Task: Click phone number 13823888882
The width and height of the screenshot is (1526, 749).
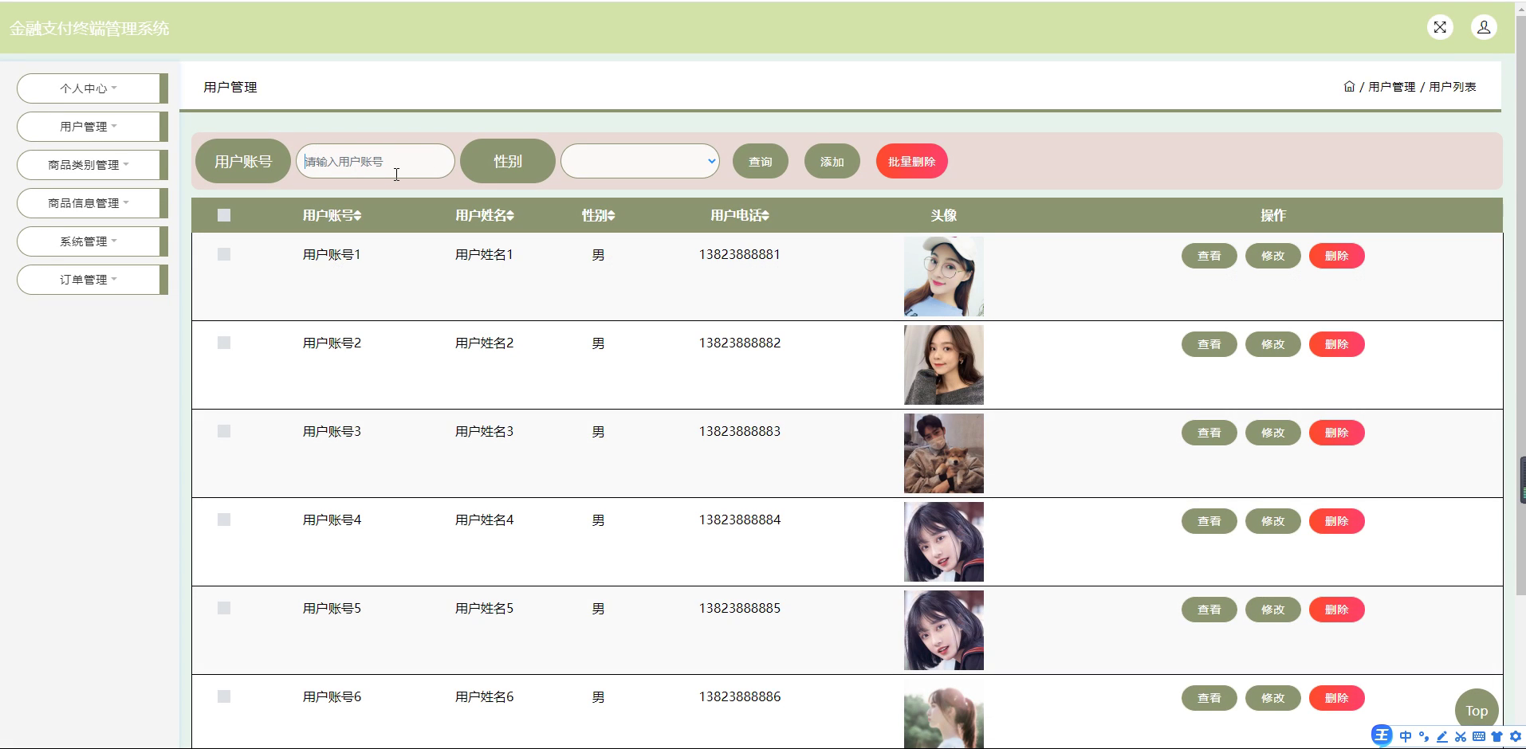Action: (740, 343)
